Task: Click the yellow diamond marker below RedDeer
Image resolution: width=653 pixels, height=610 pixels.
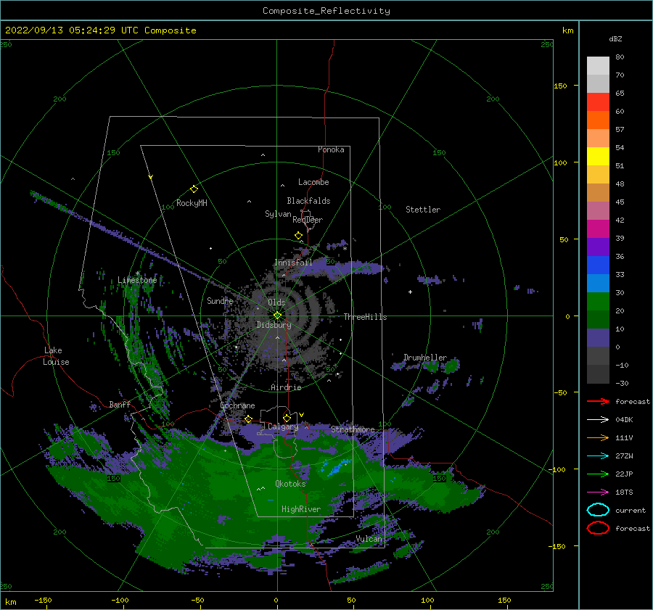Action: (298, 236)
